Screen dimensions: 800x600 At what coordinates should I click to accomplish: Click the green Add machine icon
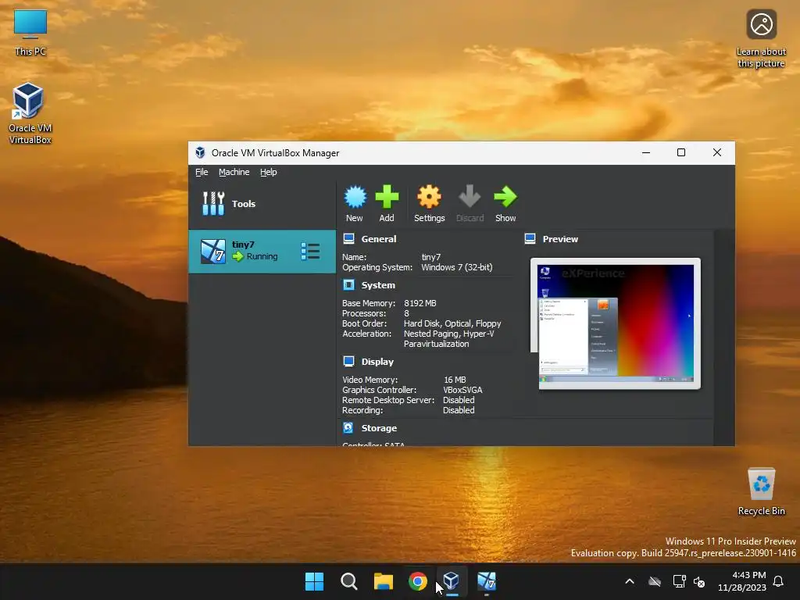pyautogui.click(x=387, y=197)
